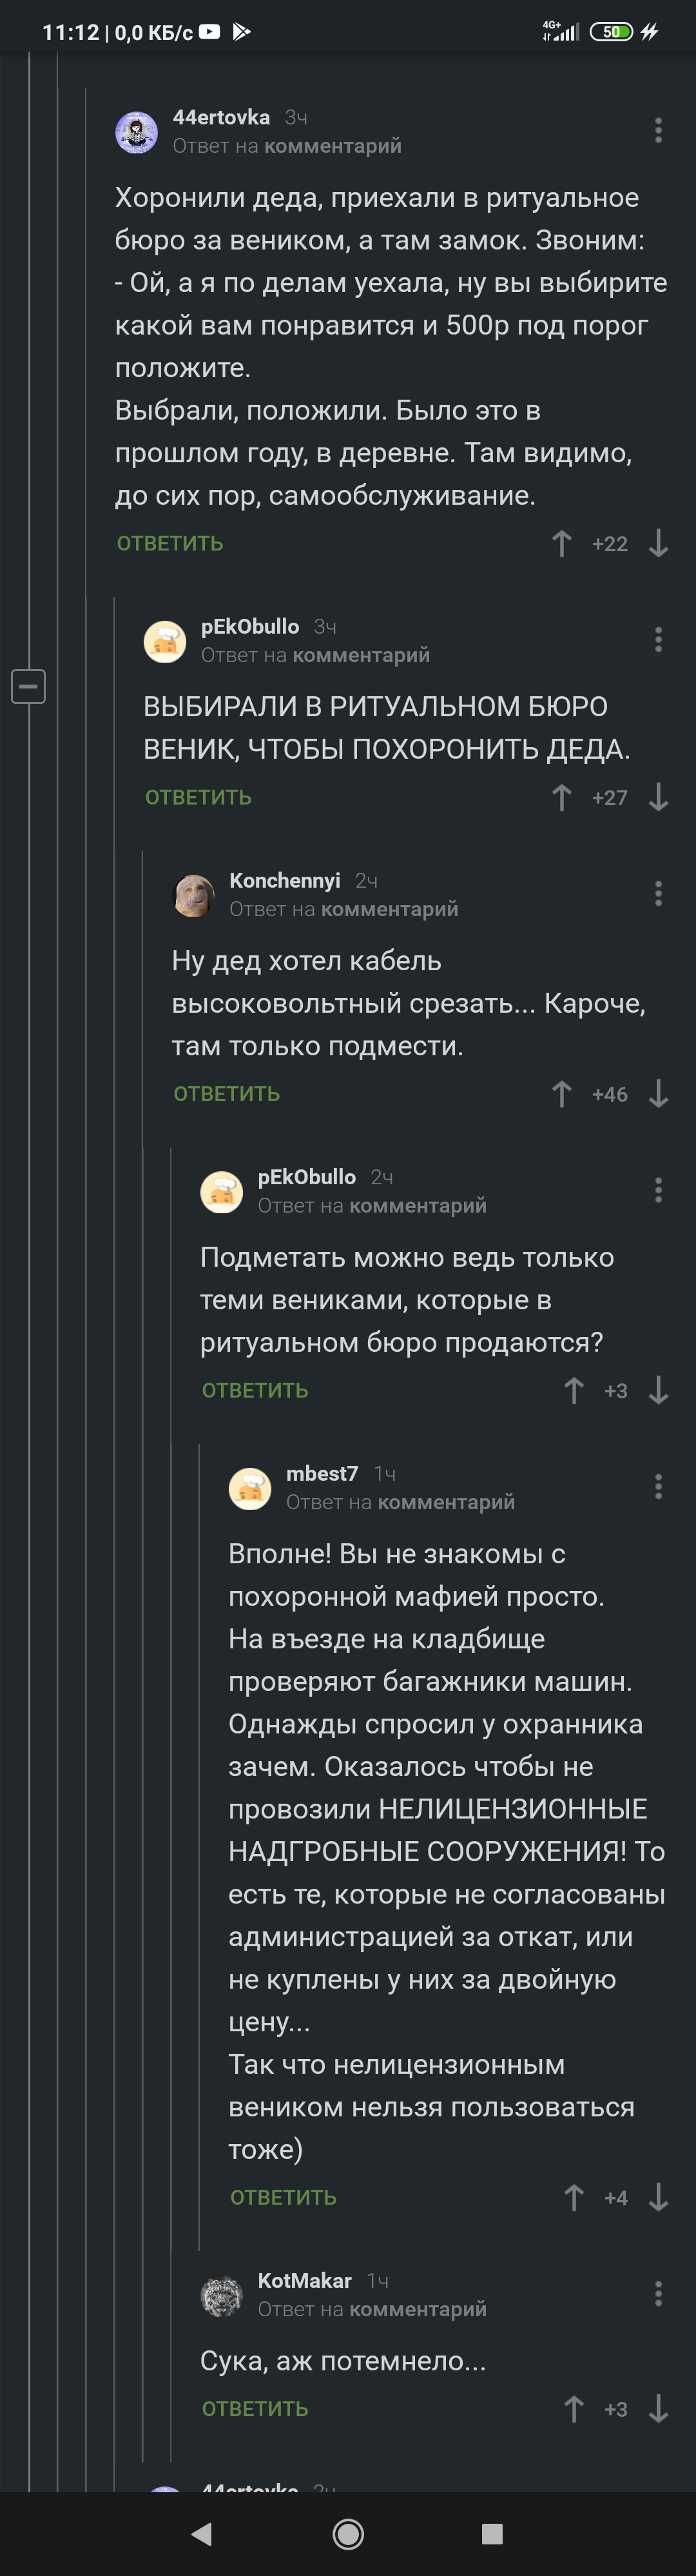Upvote 44ertovka's comment about the funeral bureau
Image resolution: width=696 pixels, height=2576 pixels.
(562, 543)
